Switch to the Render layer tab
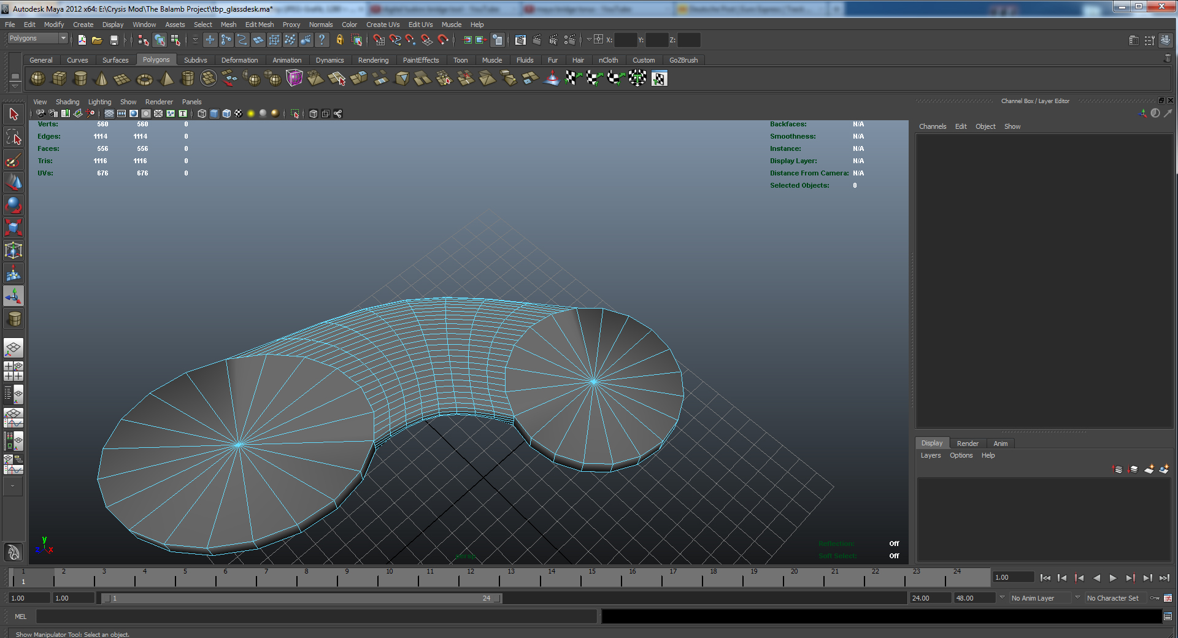Viewport: 1178px width, 638px height. click(x=968, y=444)
